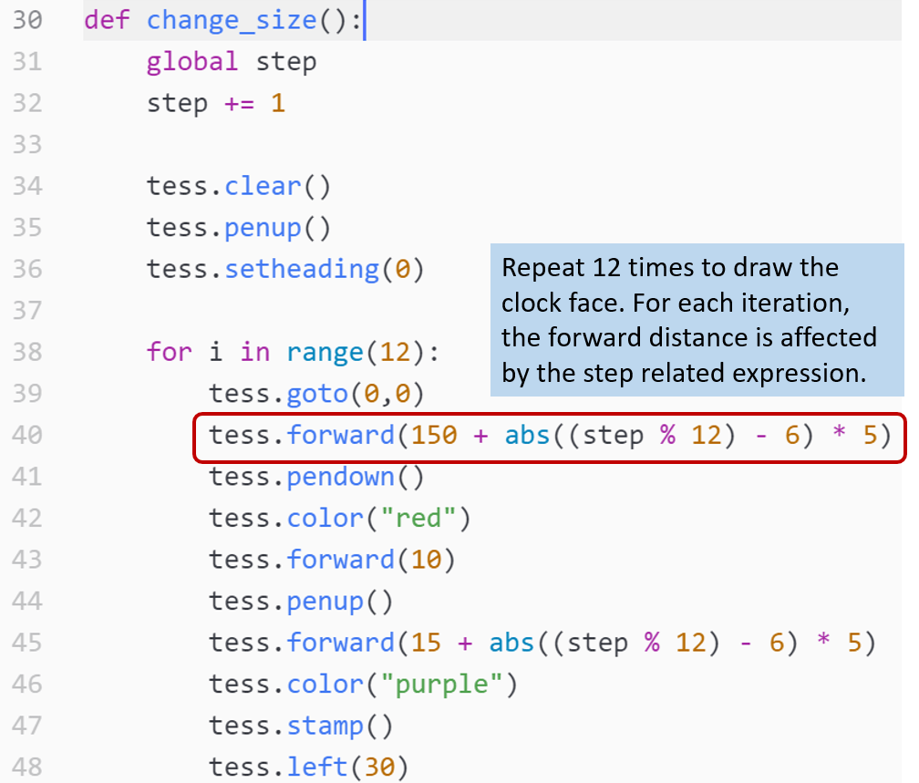Click the range function in the for loop
The image size is (919, 783).
coord(324,352)
